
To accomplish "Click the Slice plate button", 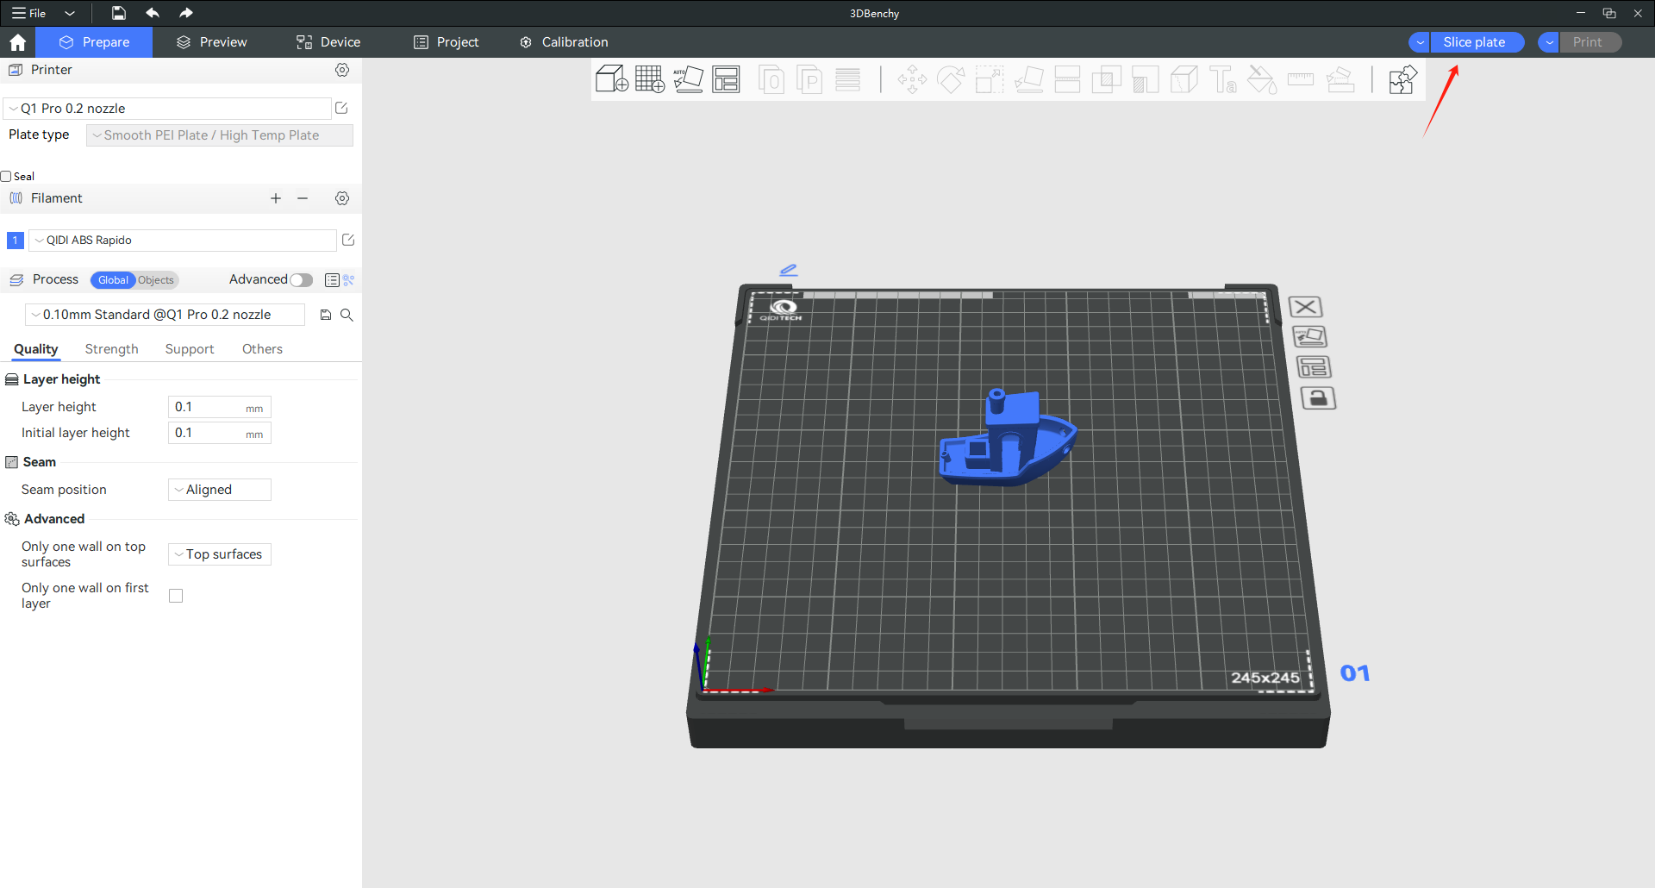I will pos(1474,42).
